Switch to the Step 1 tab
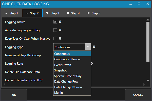 (x=12, y=13)
